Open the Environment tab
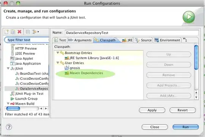 [167, 40]
